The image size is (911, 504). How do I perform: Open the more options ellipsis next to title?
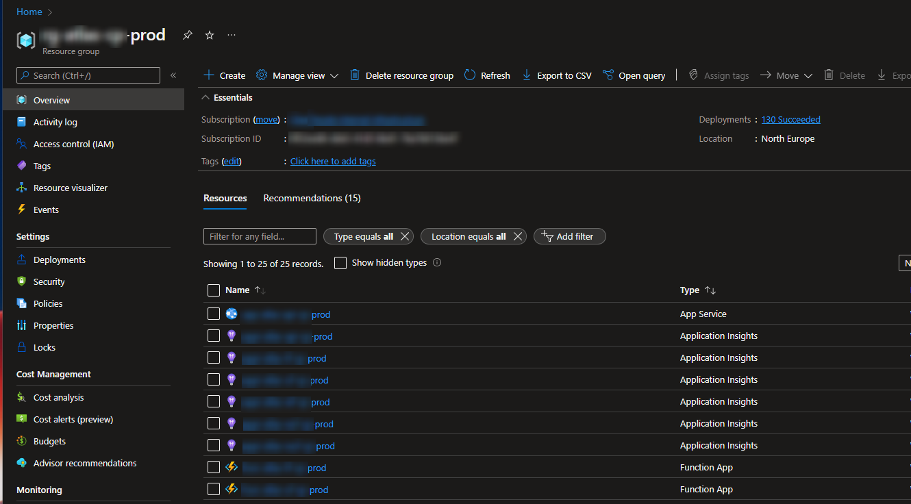pyautogui.click(x=232, y=35)
